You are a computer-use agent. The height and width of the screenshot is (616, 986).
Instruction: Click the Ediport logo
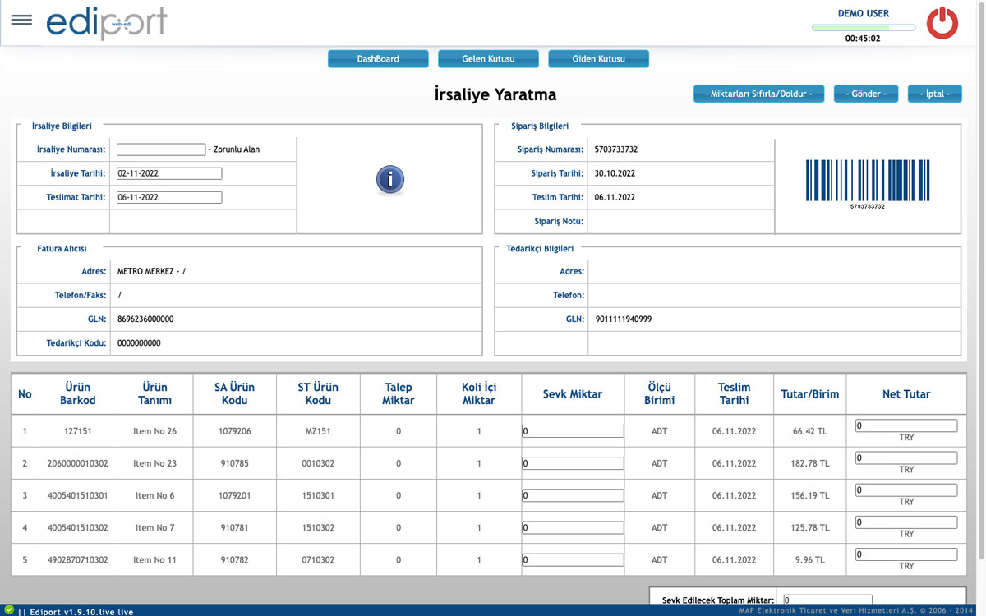pos(107,23)
